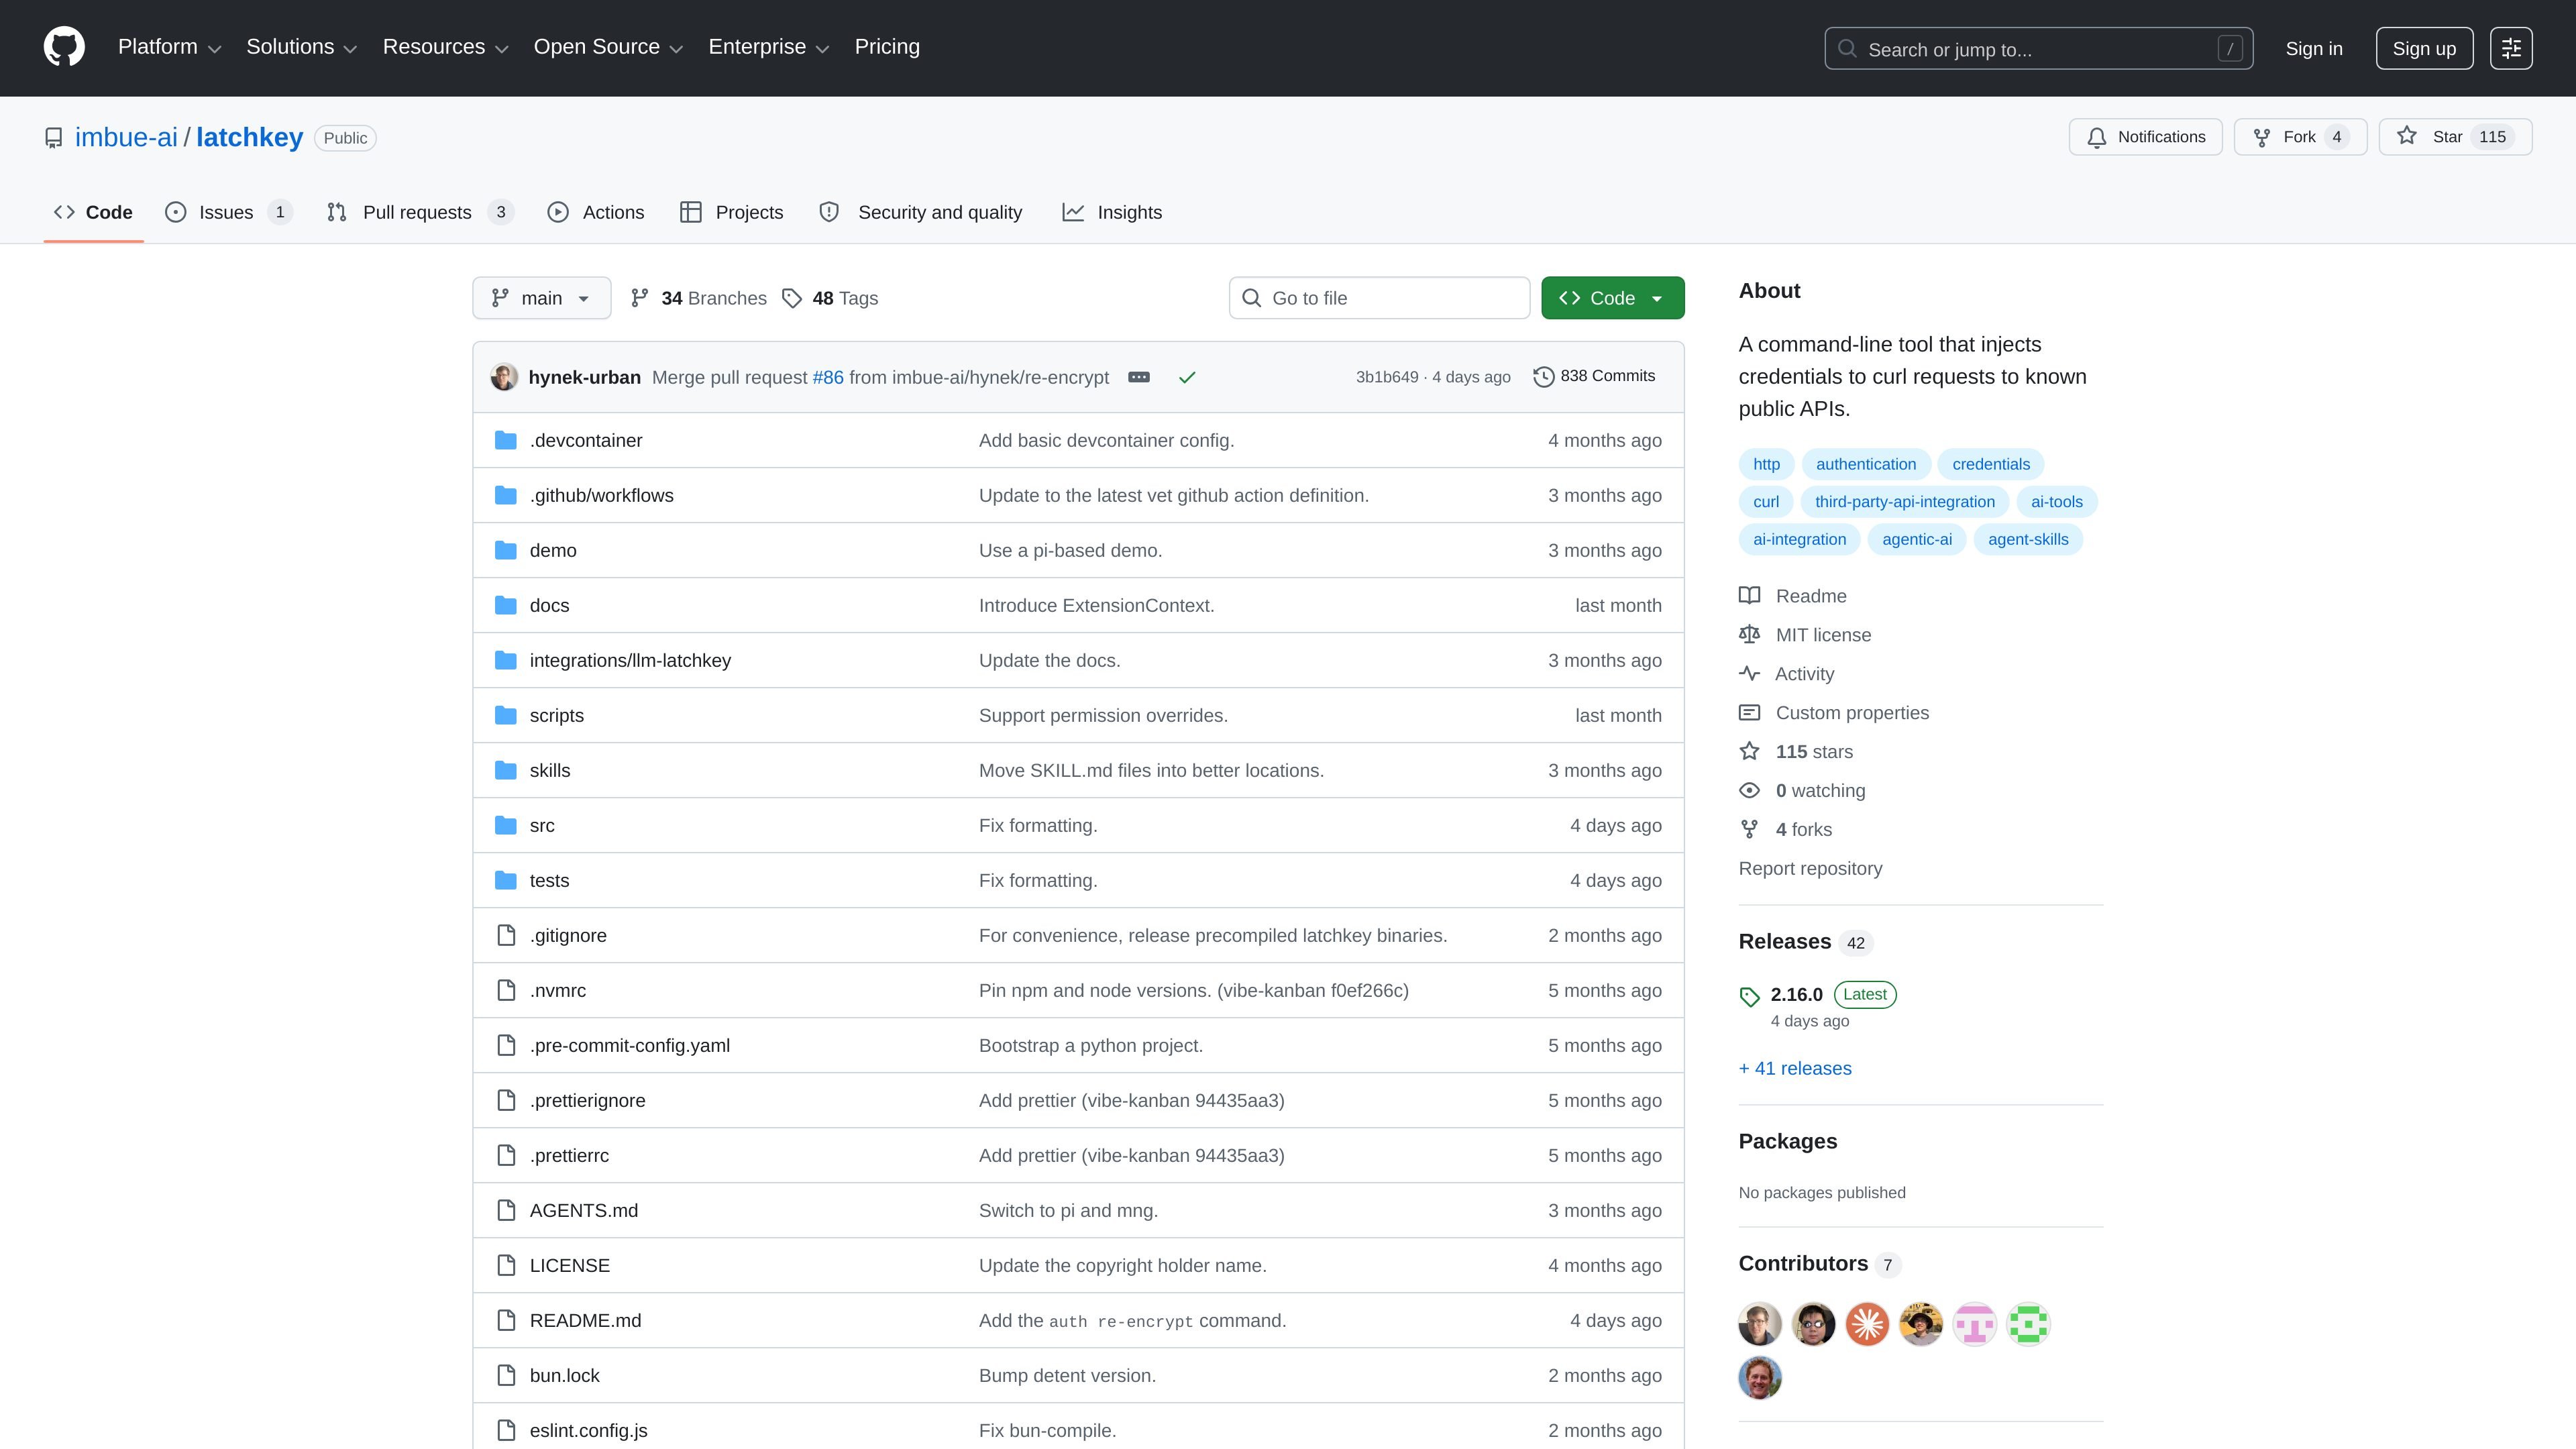Open the README.md file
Screen dimensions: 2576x1449
pyautogui.click(x=585, y=1321)
